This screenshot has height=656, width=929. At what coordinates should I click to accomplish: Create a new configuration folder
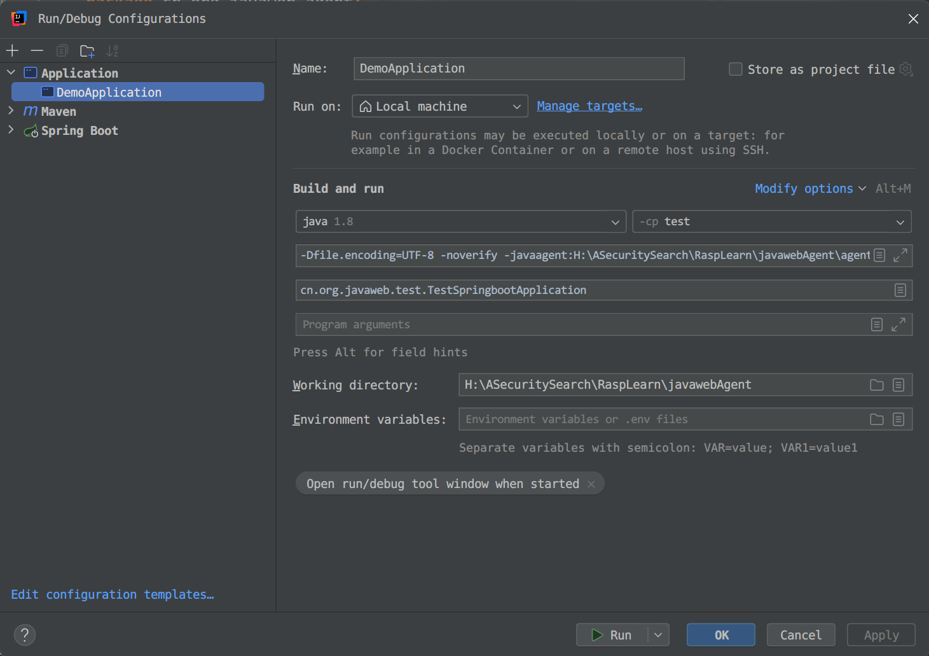click(x=87, y=51)
